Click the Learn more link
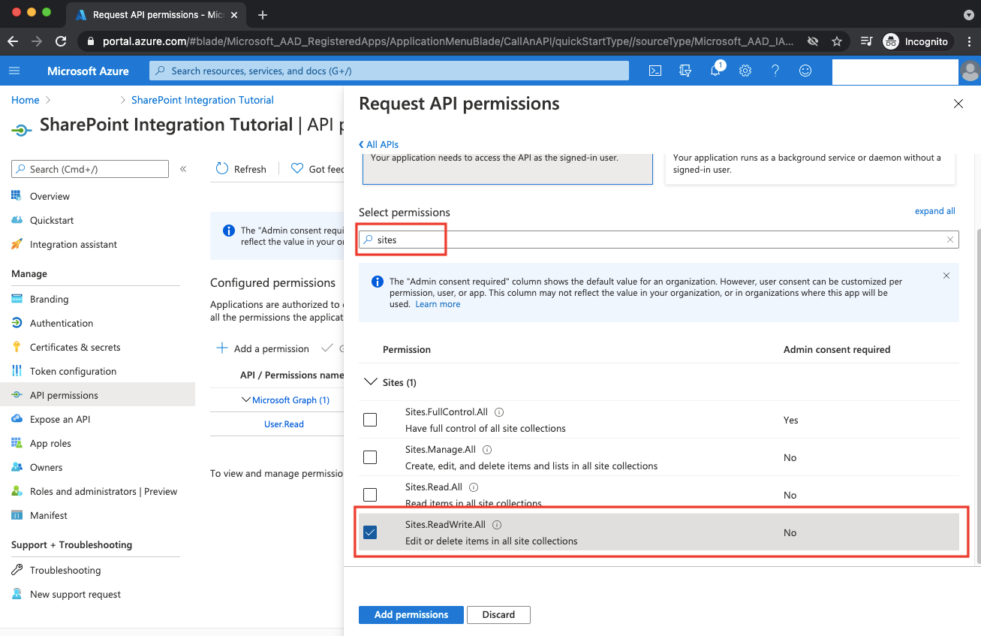981x636 pixels. [438, 304]
